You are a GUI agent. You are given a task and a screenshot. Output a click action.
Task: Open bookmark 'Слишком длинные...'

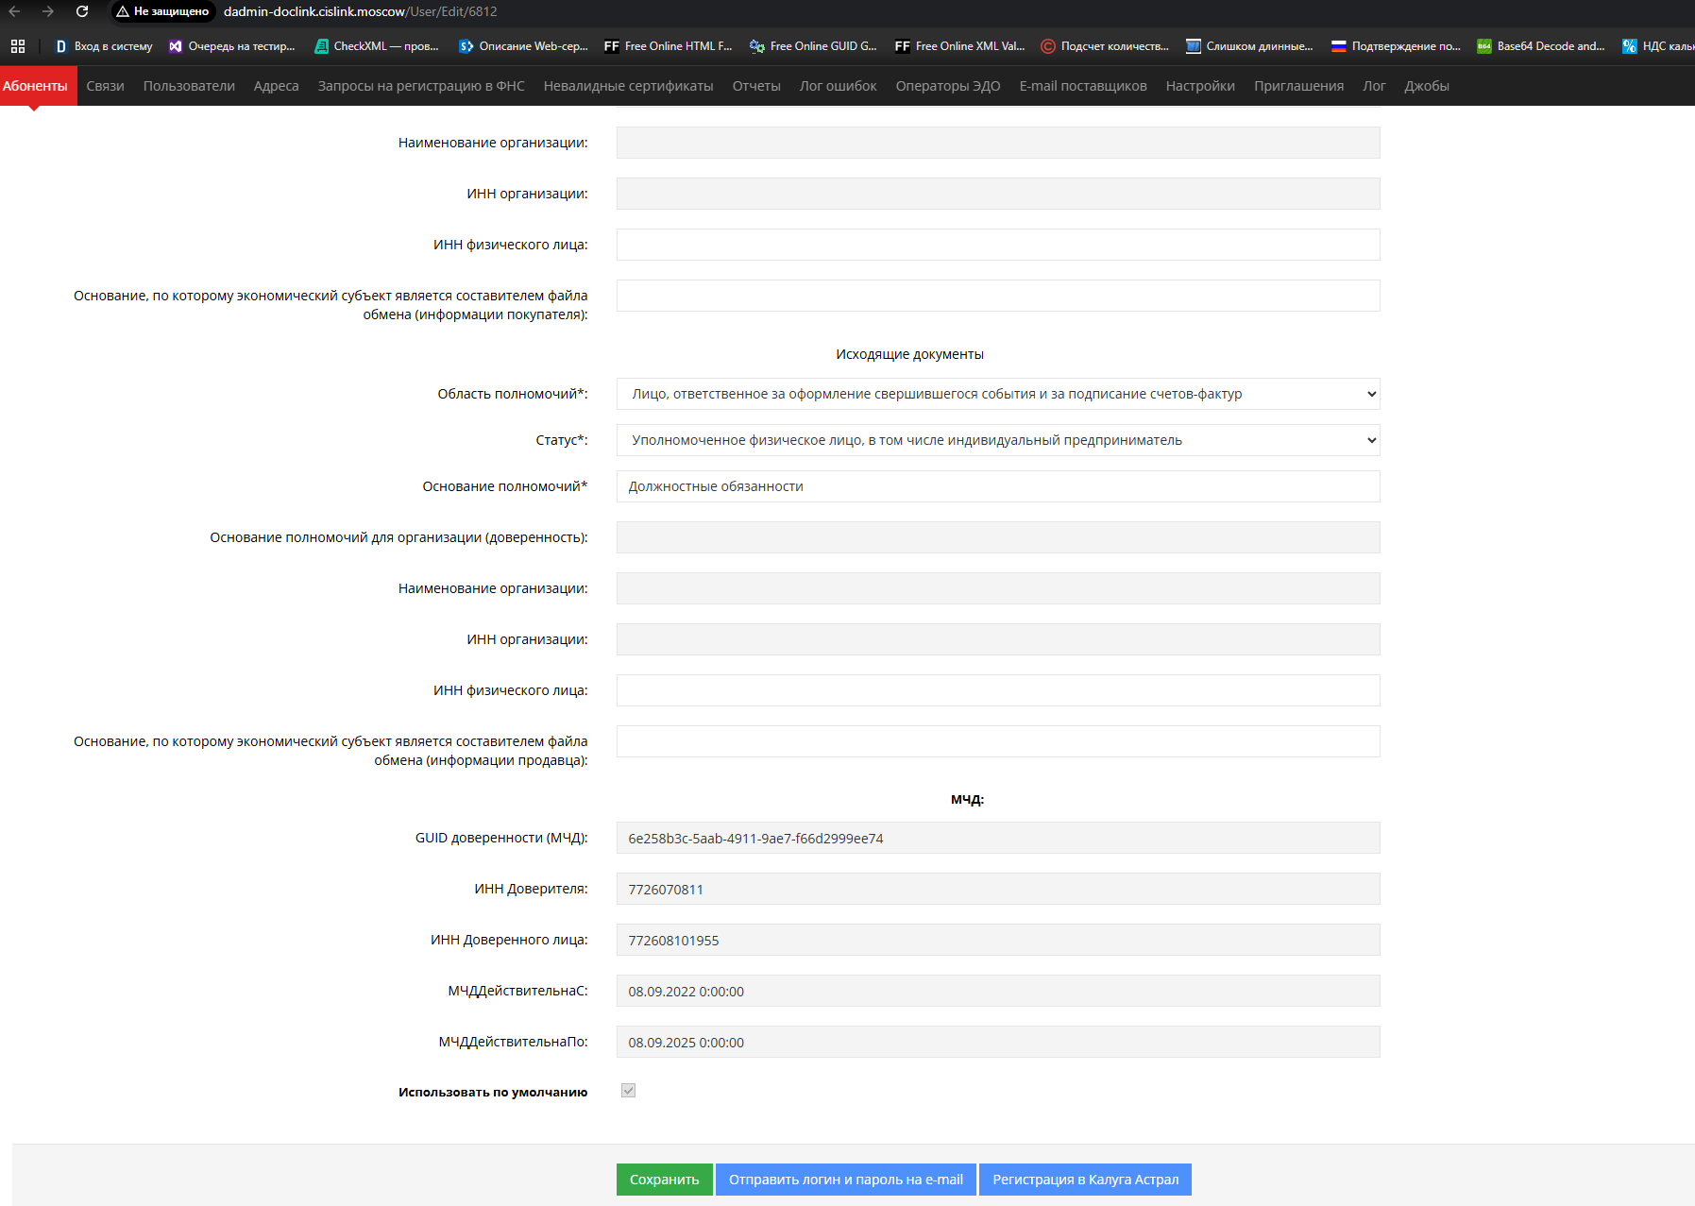pos(1250,46)
